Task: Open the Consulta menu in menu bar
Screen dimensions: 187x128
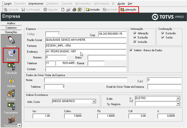Action: click(67, 3)
